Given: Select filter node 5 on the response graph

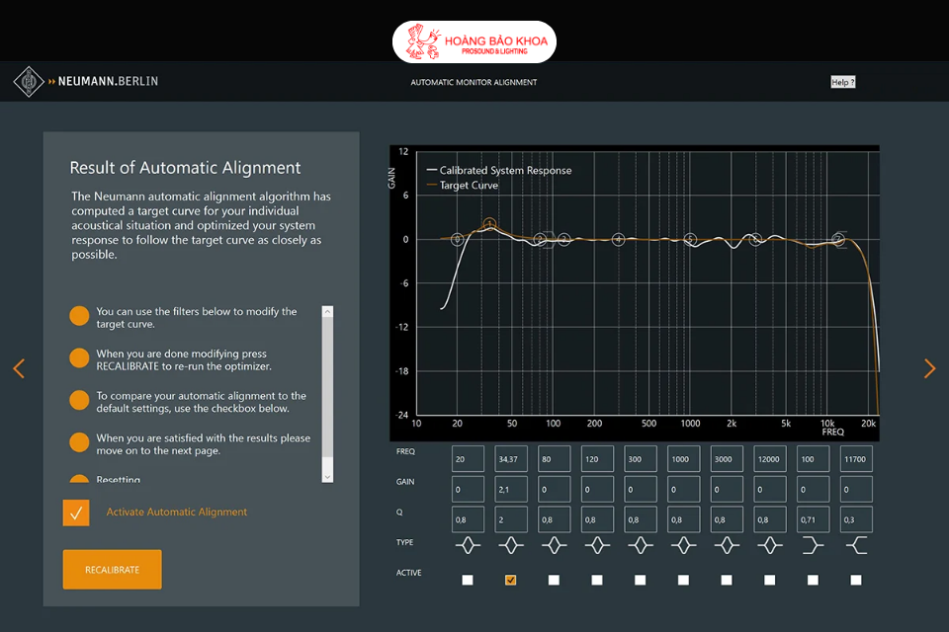Looking at the screenshot, I should point(690,240).
